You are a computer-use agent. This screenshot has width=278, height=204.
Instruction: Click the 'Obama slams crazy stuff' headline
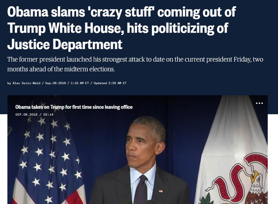coord(122,28)
